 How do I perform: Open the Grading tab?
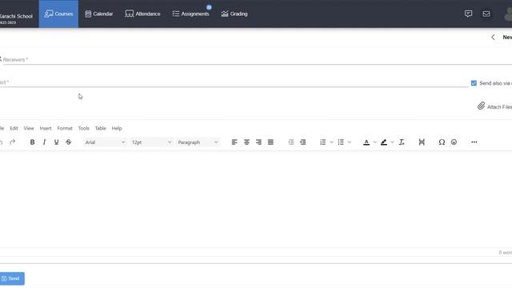click(234, 14)
